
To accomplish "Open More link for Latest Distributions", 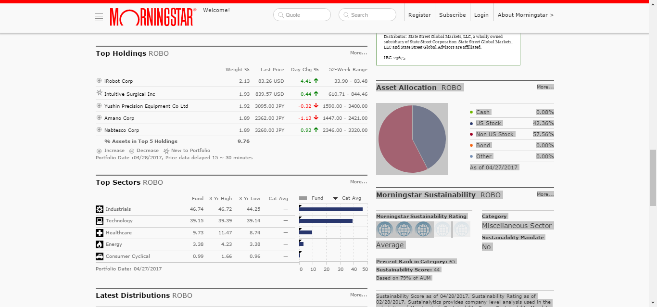I will [359, 295].
